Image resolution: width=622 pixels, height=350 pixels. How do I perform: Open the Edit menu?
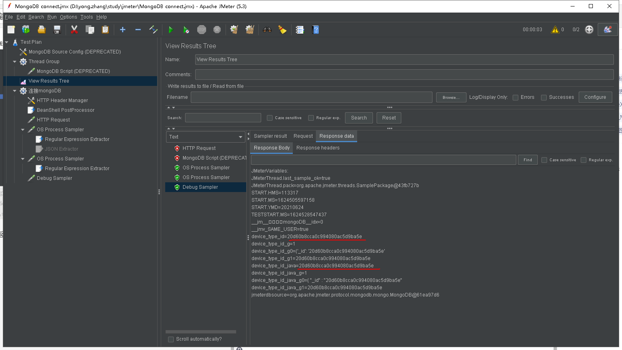[21, 17]
